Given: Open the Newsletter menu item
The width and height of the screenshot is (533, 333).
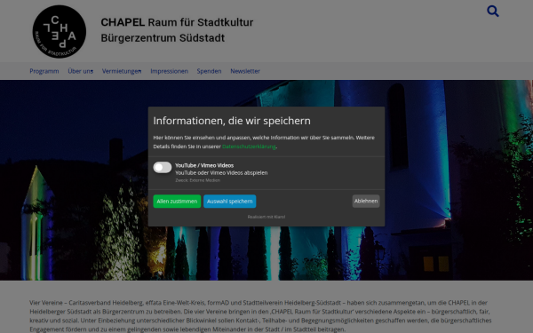Looking at the screenshot, I should tap(245, 71).
